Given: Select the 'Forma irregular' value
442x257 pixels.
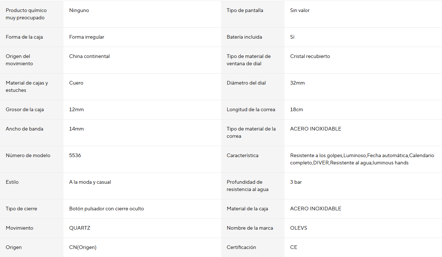Looking at the screenshot, I should [x=86, y=37].
